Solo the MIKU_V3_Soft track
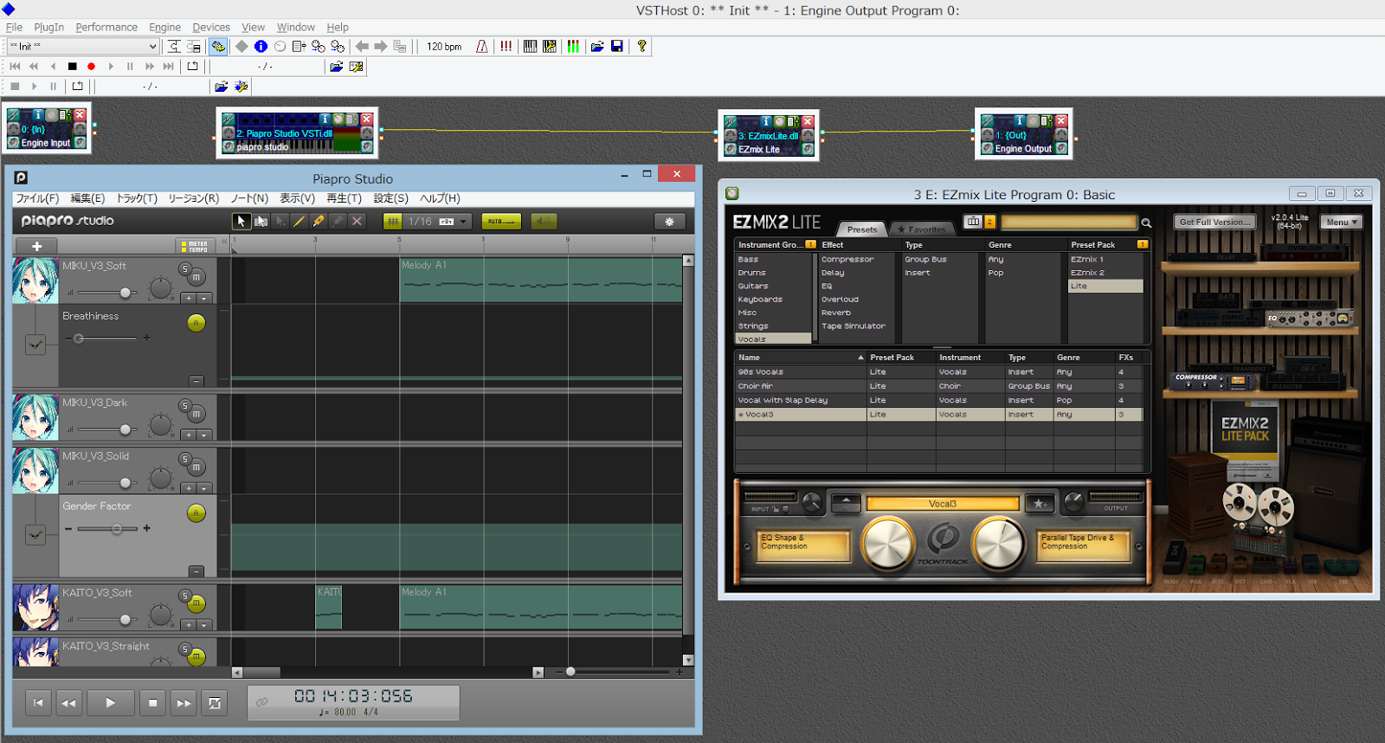The height and width of the screenshot is (743, 1385). (x=184, y=269)
